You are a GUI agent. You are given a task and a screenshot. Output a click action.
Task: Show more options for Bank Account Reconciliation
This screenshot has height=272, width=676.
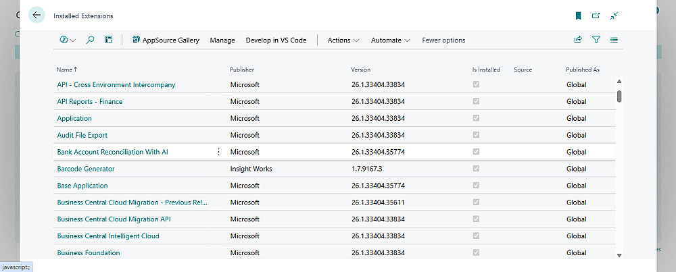point(218,152)
